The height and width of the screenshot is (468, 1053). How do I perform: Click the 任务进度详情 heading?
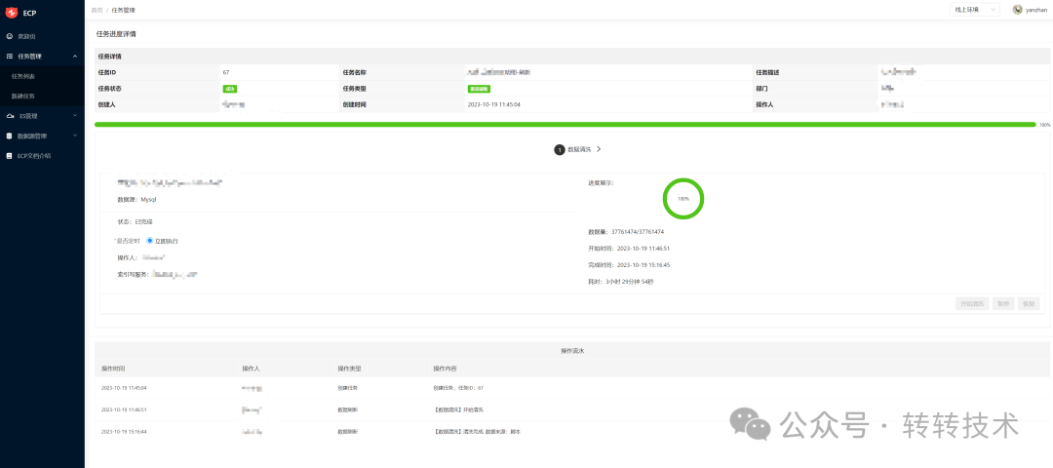pos(116,33)
